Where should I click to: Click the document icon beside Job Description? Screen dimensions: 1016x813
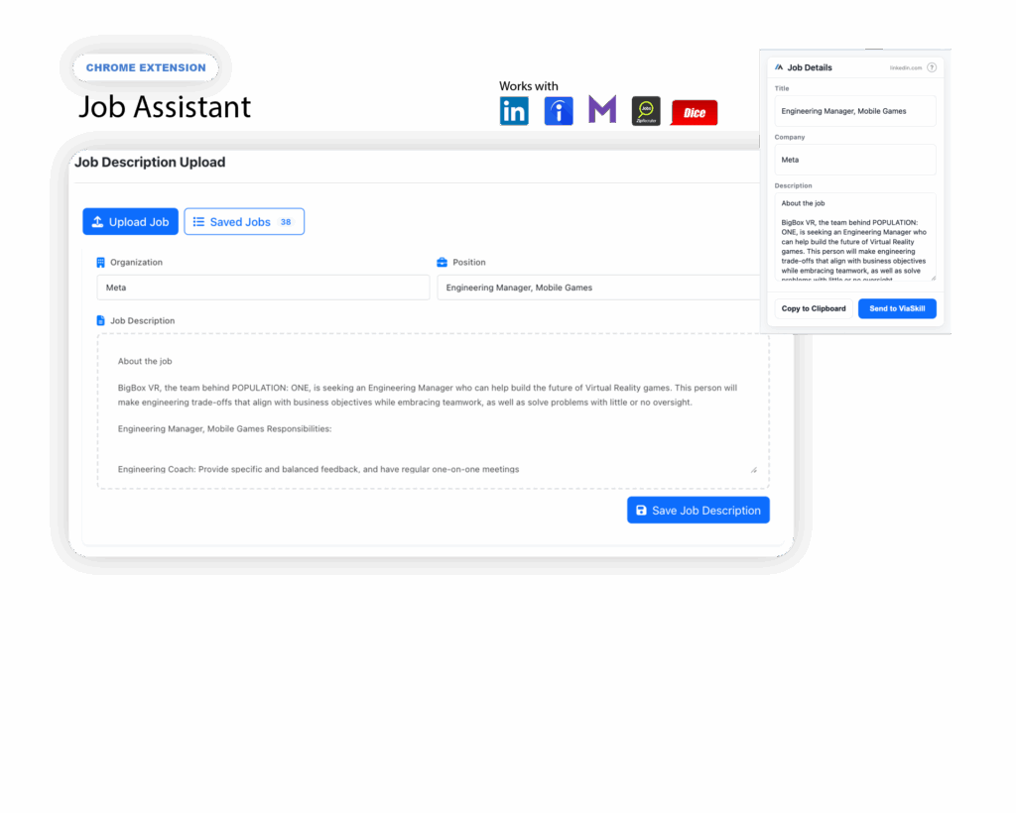tap(100, 321)
